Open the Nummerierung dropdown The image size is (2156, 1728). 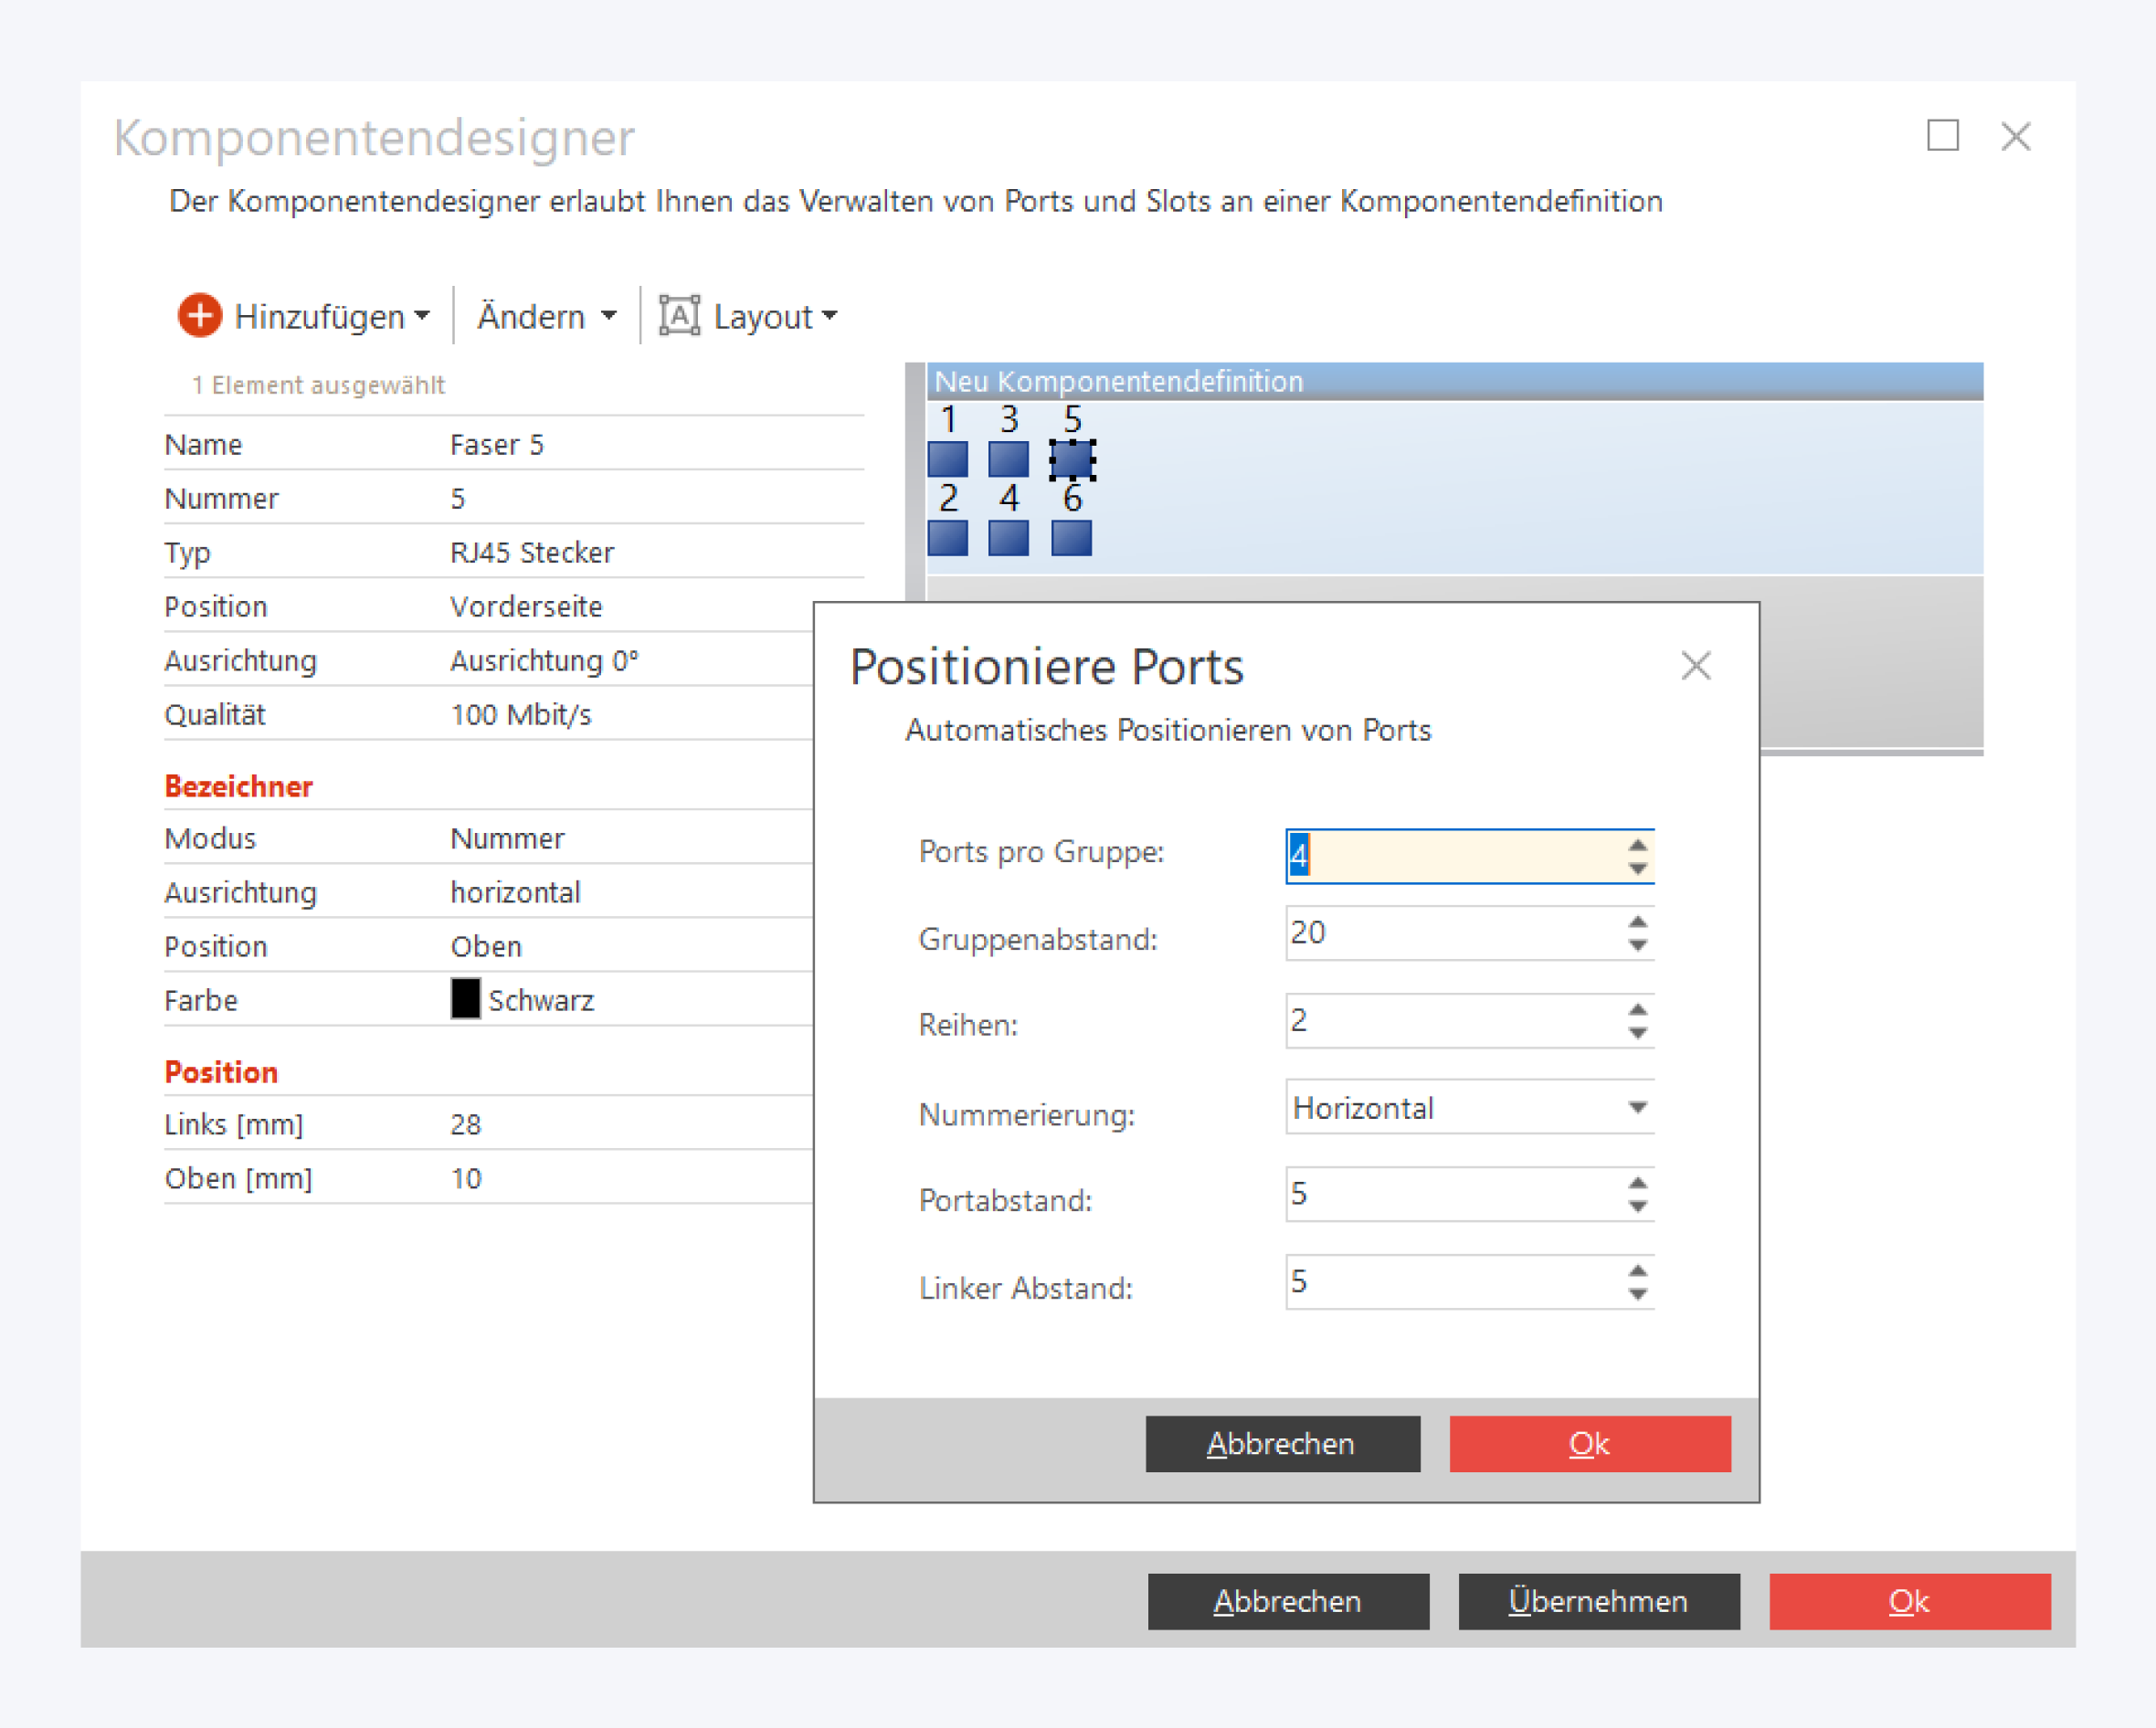tap(1637, 1107)
